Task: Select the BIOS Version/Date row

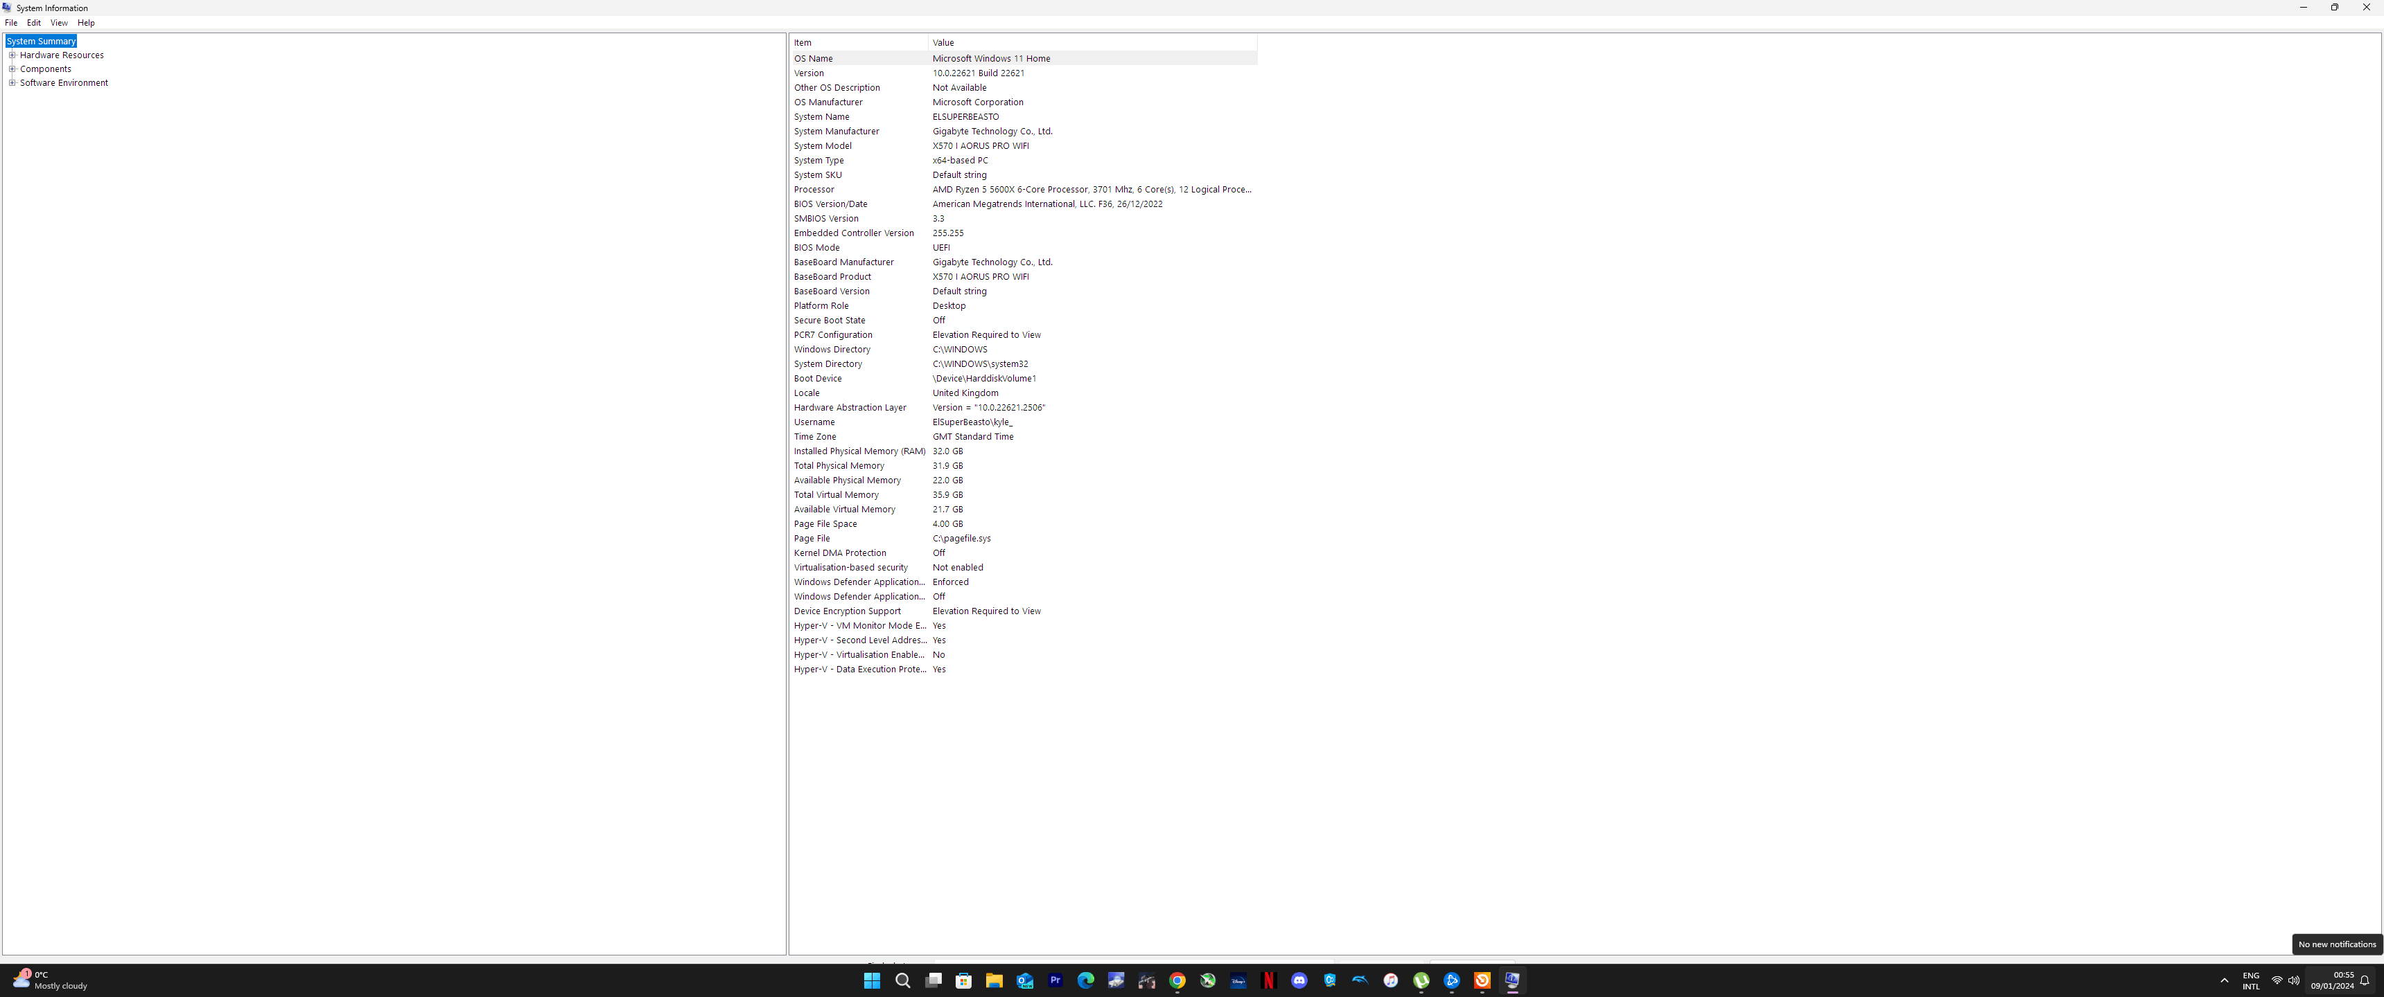Action: point(1024,204)
